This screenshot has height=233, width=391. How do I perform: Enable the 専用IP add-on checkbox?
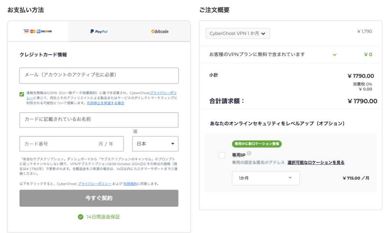[x=222, y=155]
